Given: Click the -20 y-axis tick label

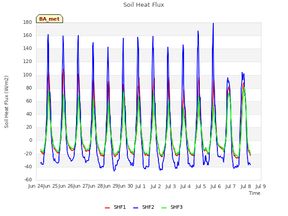Looking at the screenshot, I should click(x=28, y=153).
